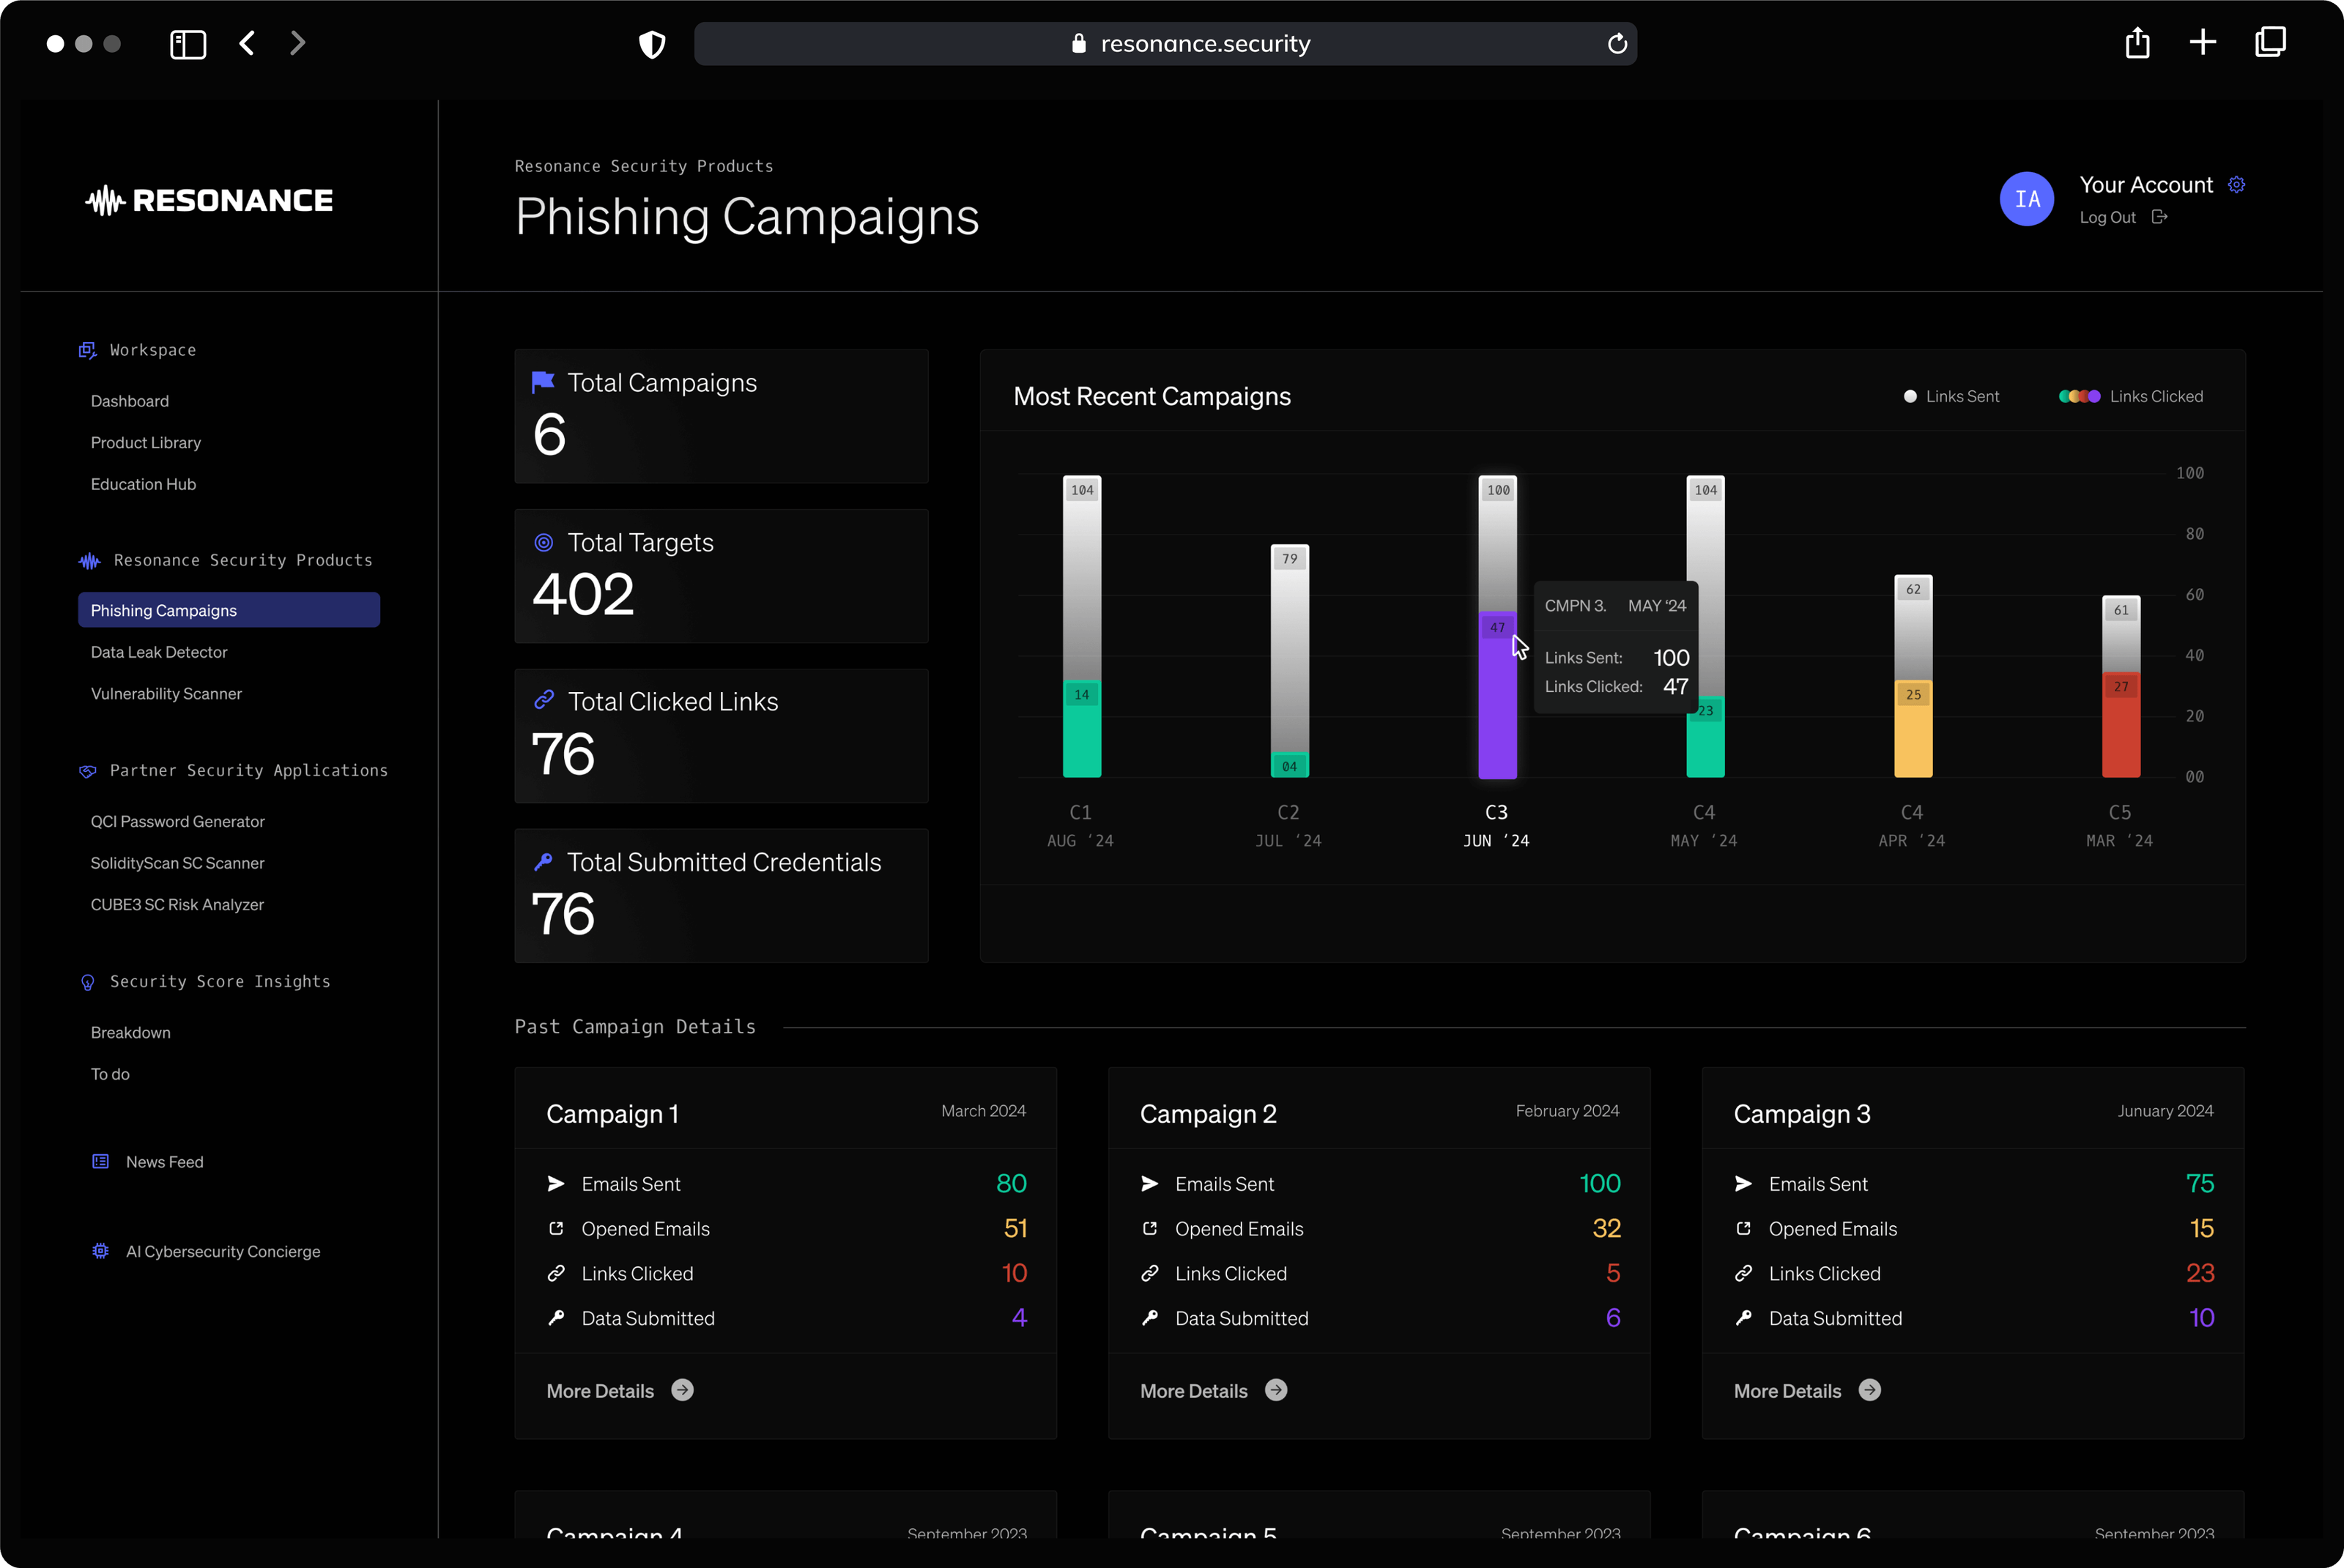The width and height of the screenshot is (2344, 1568).
Task: Toggle the Links Clicked legend item
Action: pyautogui.click(x=2132, y=397)
